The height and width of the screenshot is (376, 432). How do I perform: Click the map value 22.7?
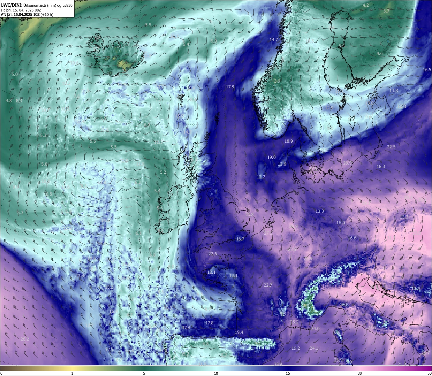click(x=268, y=285)
